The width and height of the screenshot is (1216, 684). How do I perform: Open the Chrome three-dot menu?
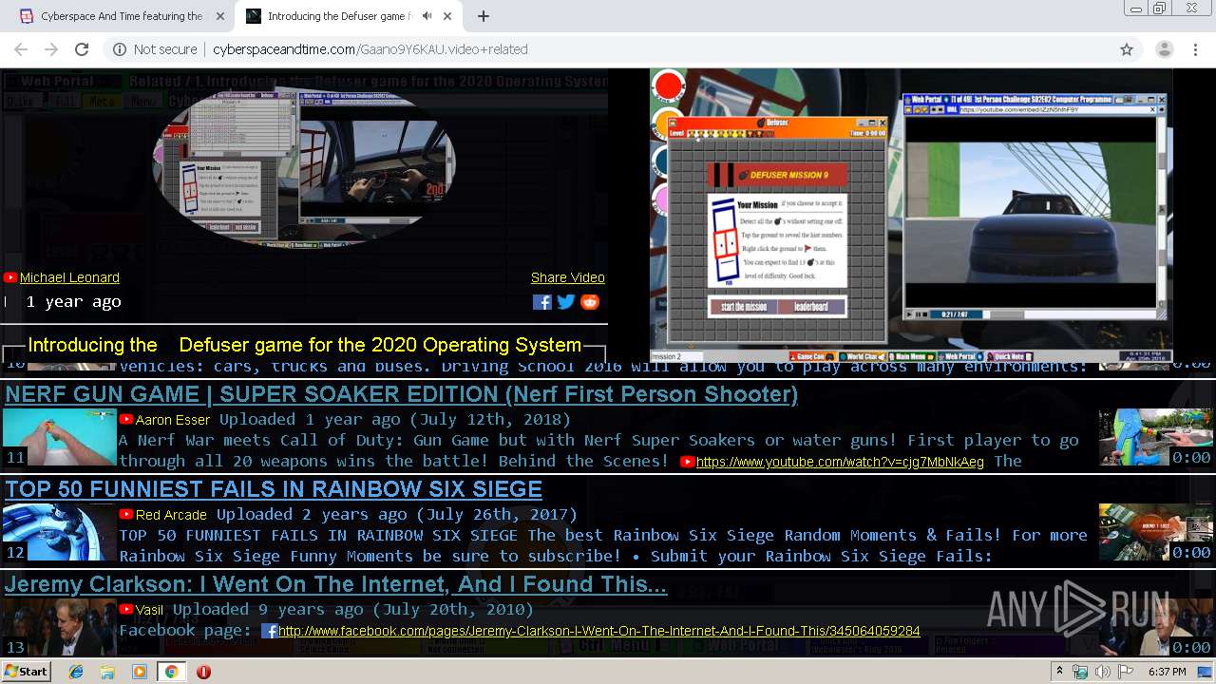click(x=1194, y=49)
